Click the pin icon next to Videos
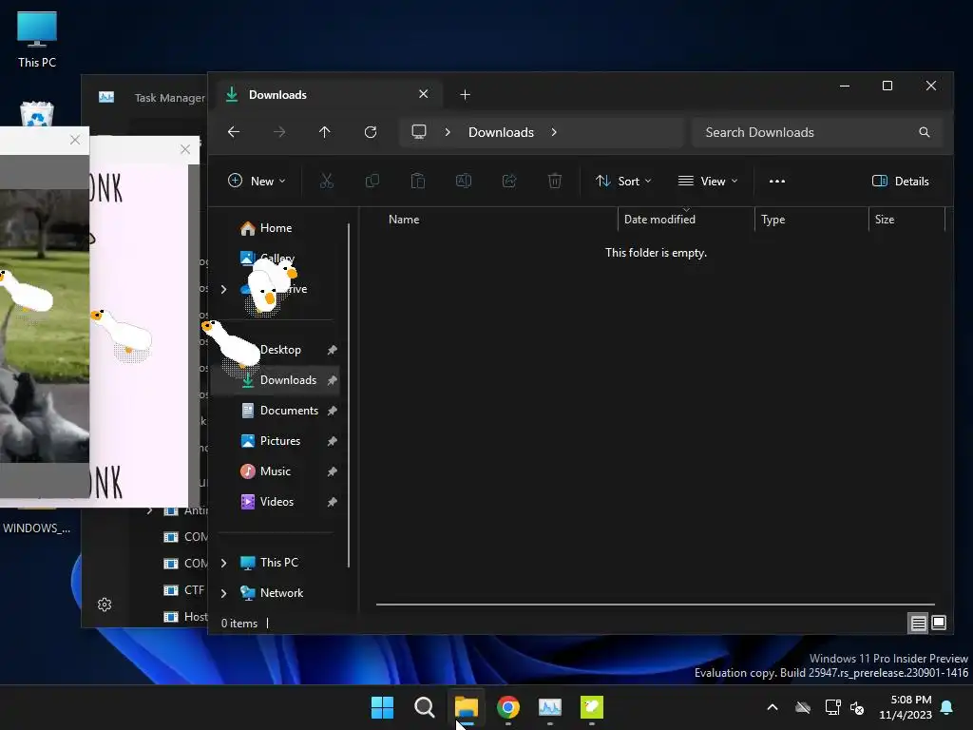The width and height of the screenshot is (973, 730). [x=332, y=502]
